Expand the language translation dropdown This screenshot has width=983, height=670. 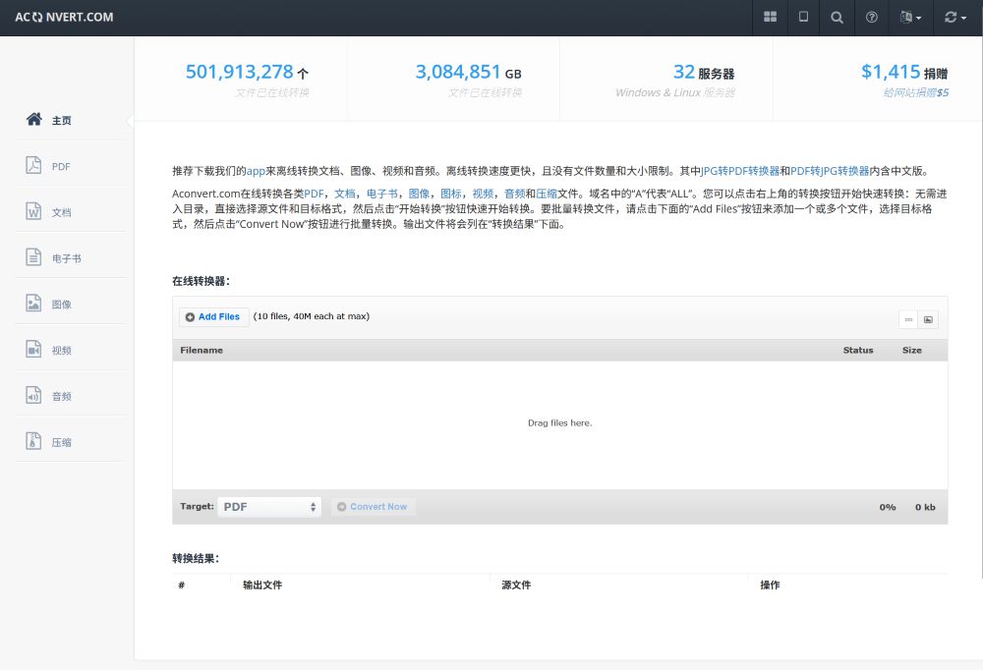click(910, 18)
